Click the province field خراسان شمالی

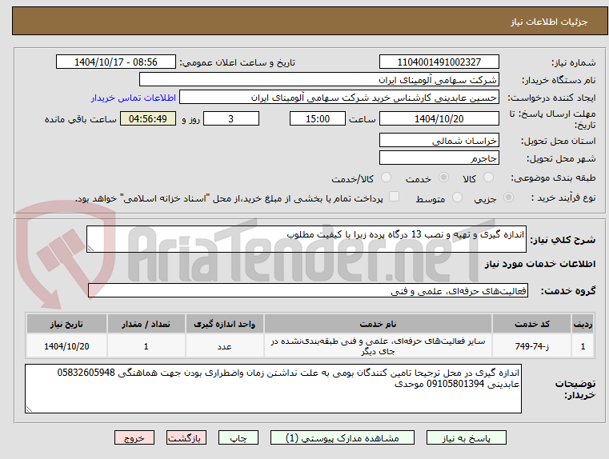(439, 140)
